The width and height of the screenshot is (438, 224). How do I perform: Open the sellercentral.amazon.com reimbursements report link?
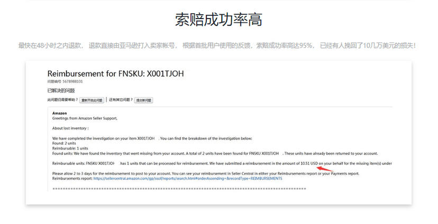tap(188, 179)
